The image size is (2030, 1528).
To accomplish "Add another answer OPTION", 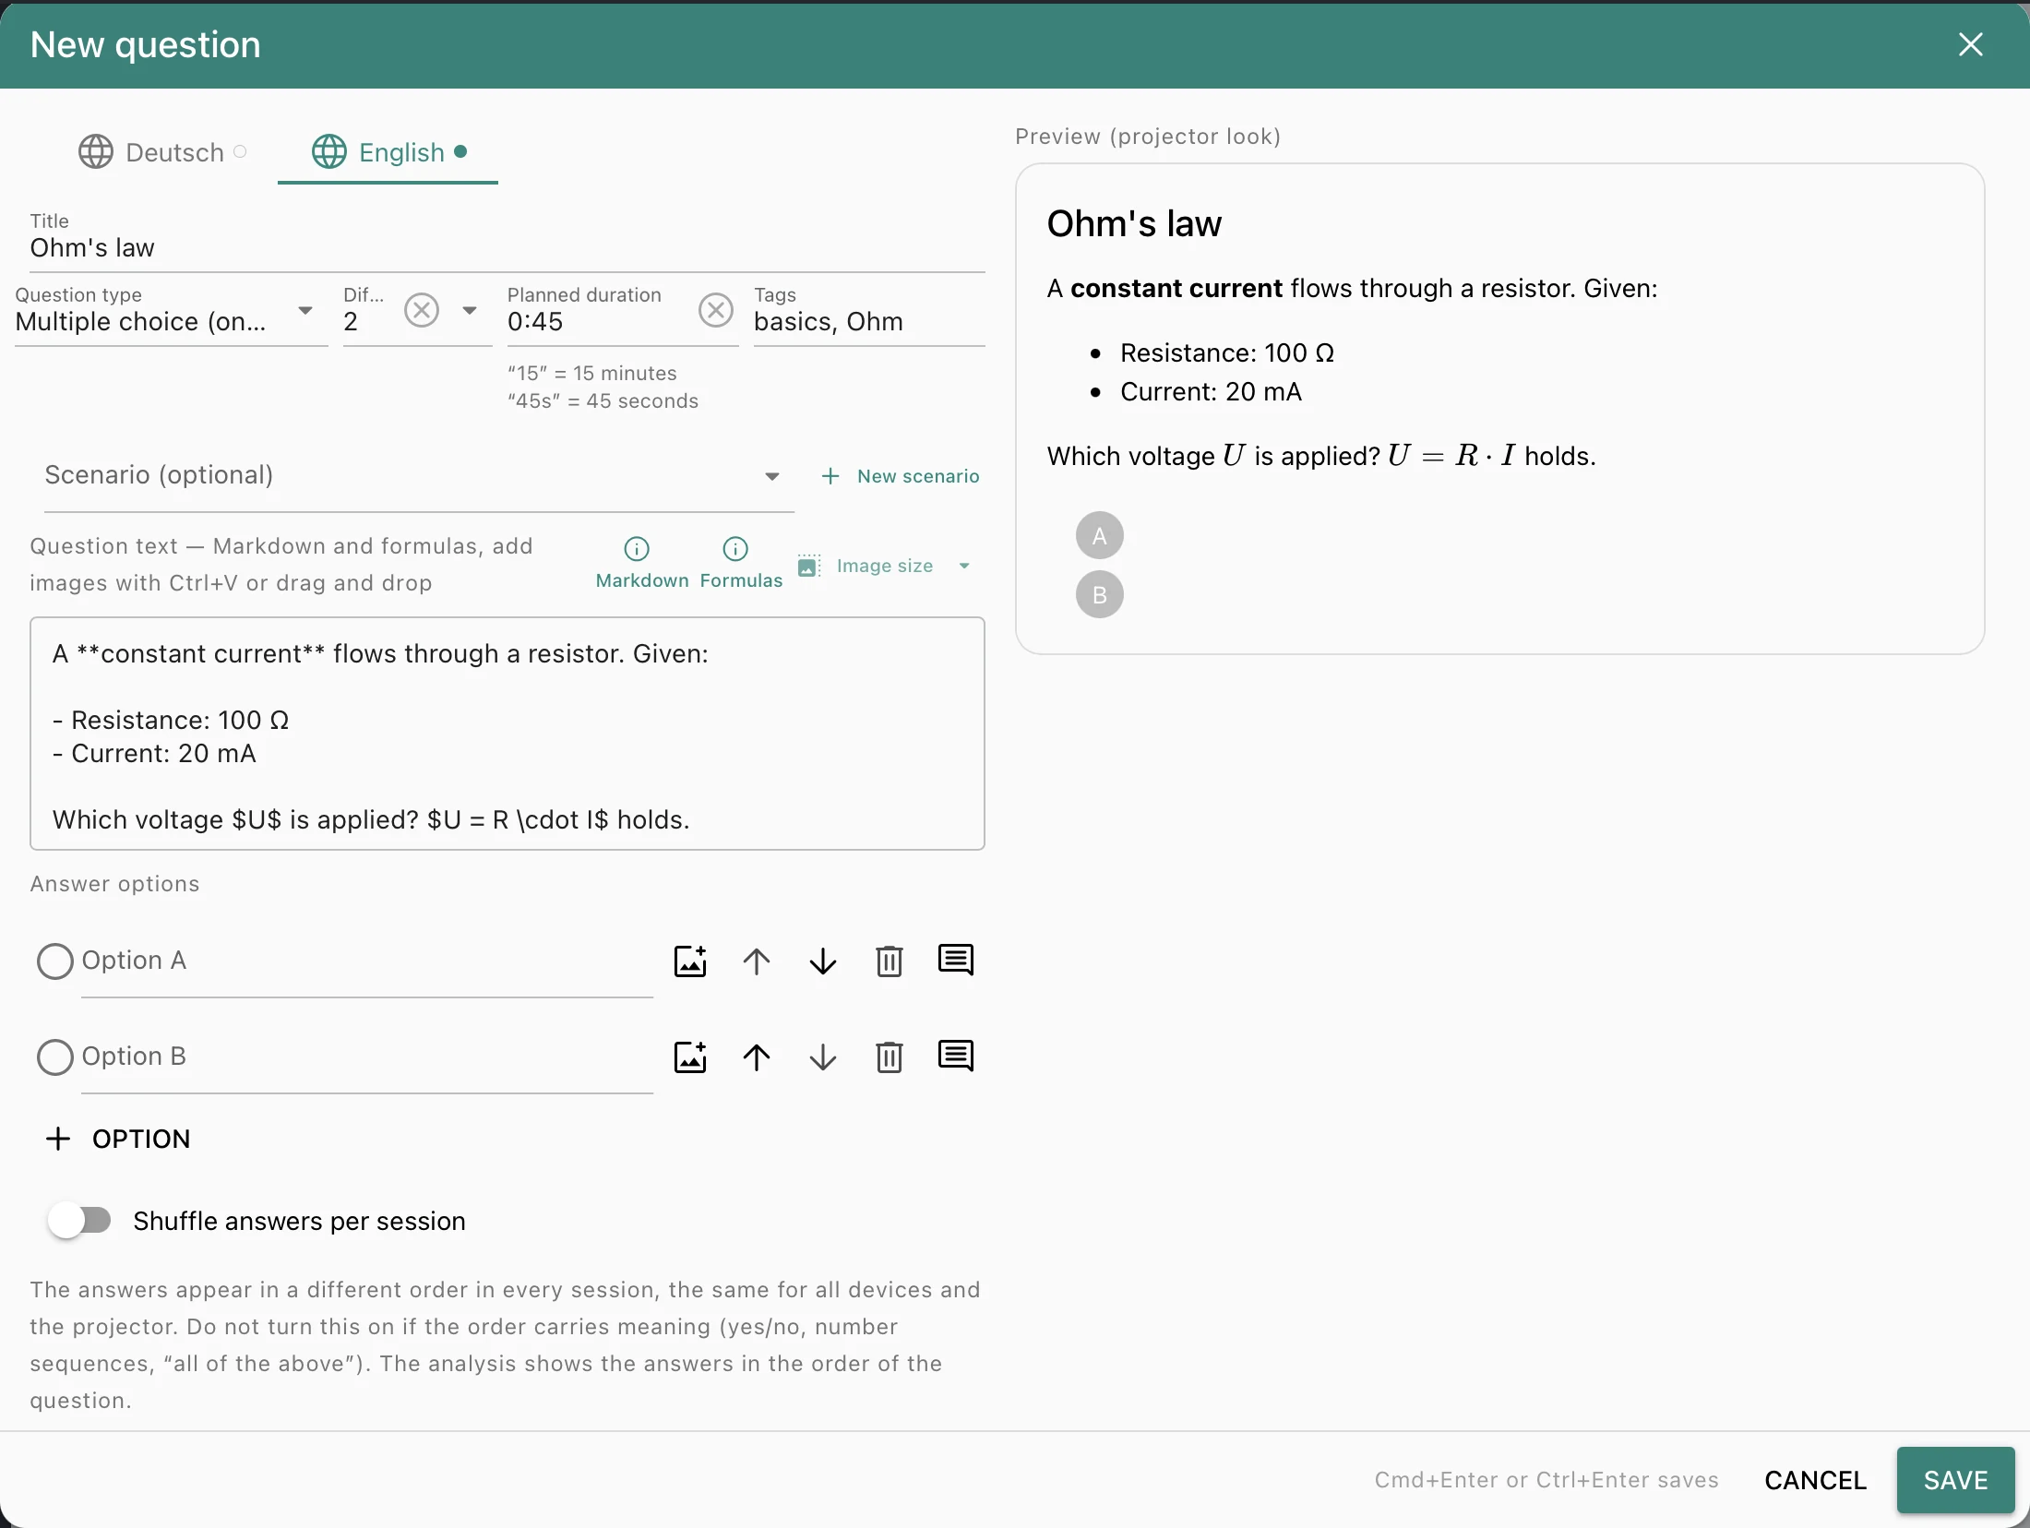I will click(118, 1139).
